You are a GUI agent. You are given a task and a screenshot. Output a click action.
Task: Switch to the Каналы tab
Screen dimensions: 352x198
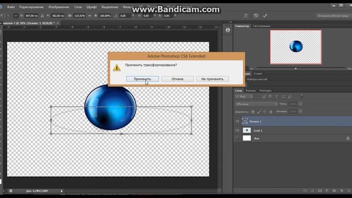pyautogui.click(x=251, y=91)
